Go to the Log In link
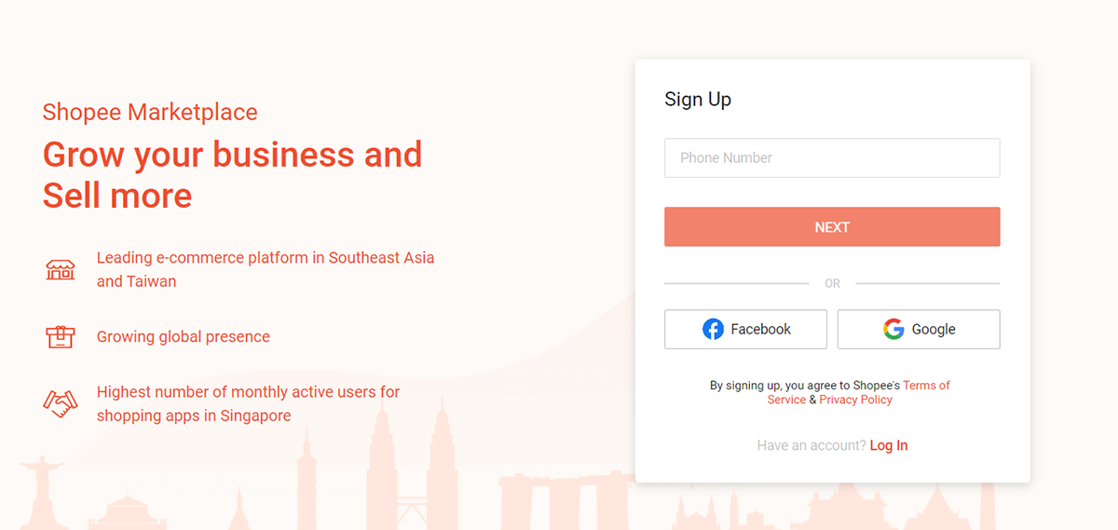Screen dimensions: 1118x530 [889, 445]
